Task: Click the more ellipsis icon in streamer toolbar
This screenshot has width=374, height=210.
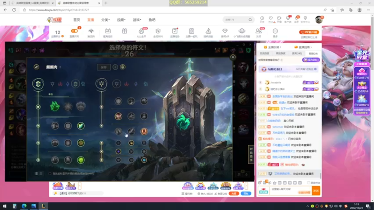Action: click(275, 31)
